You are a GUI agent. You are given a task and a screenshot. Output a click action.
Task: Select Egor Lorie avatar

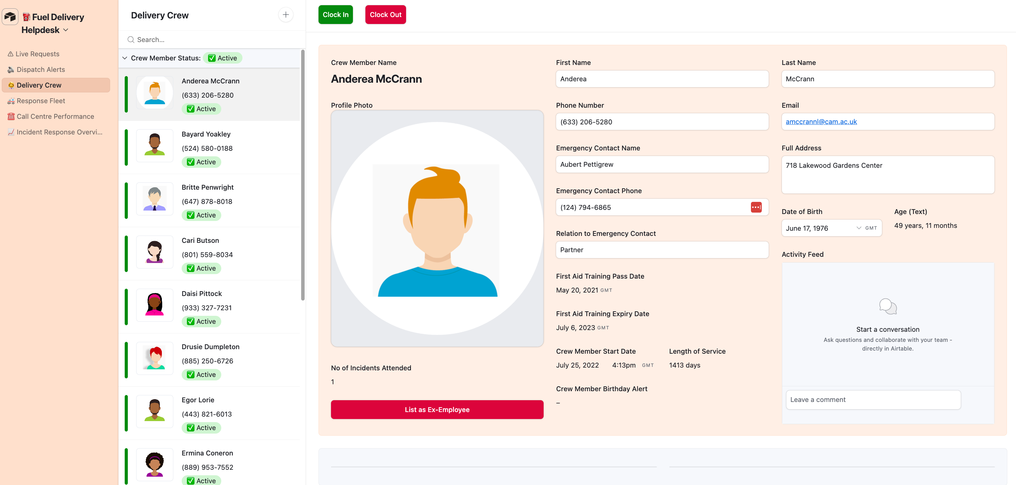[155, 412]
